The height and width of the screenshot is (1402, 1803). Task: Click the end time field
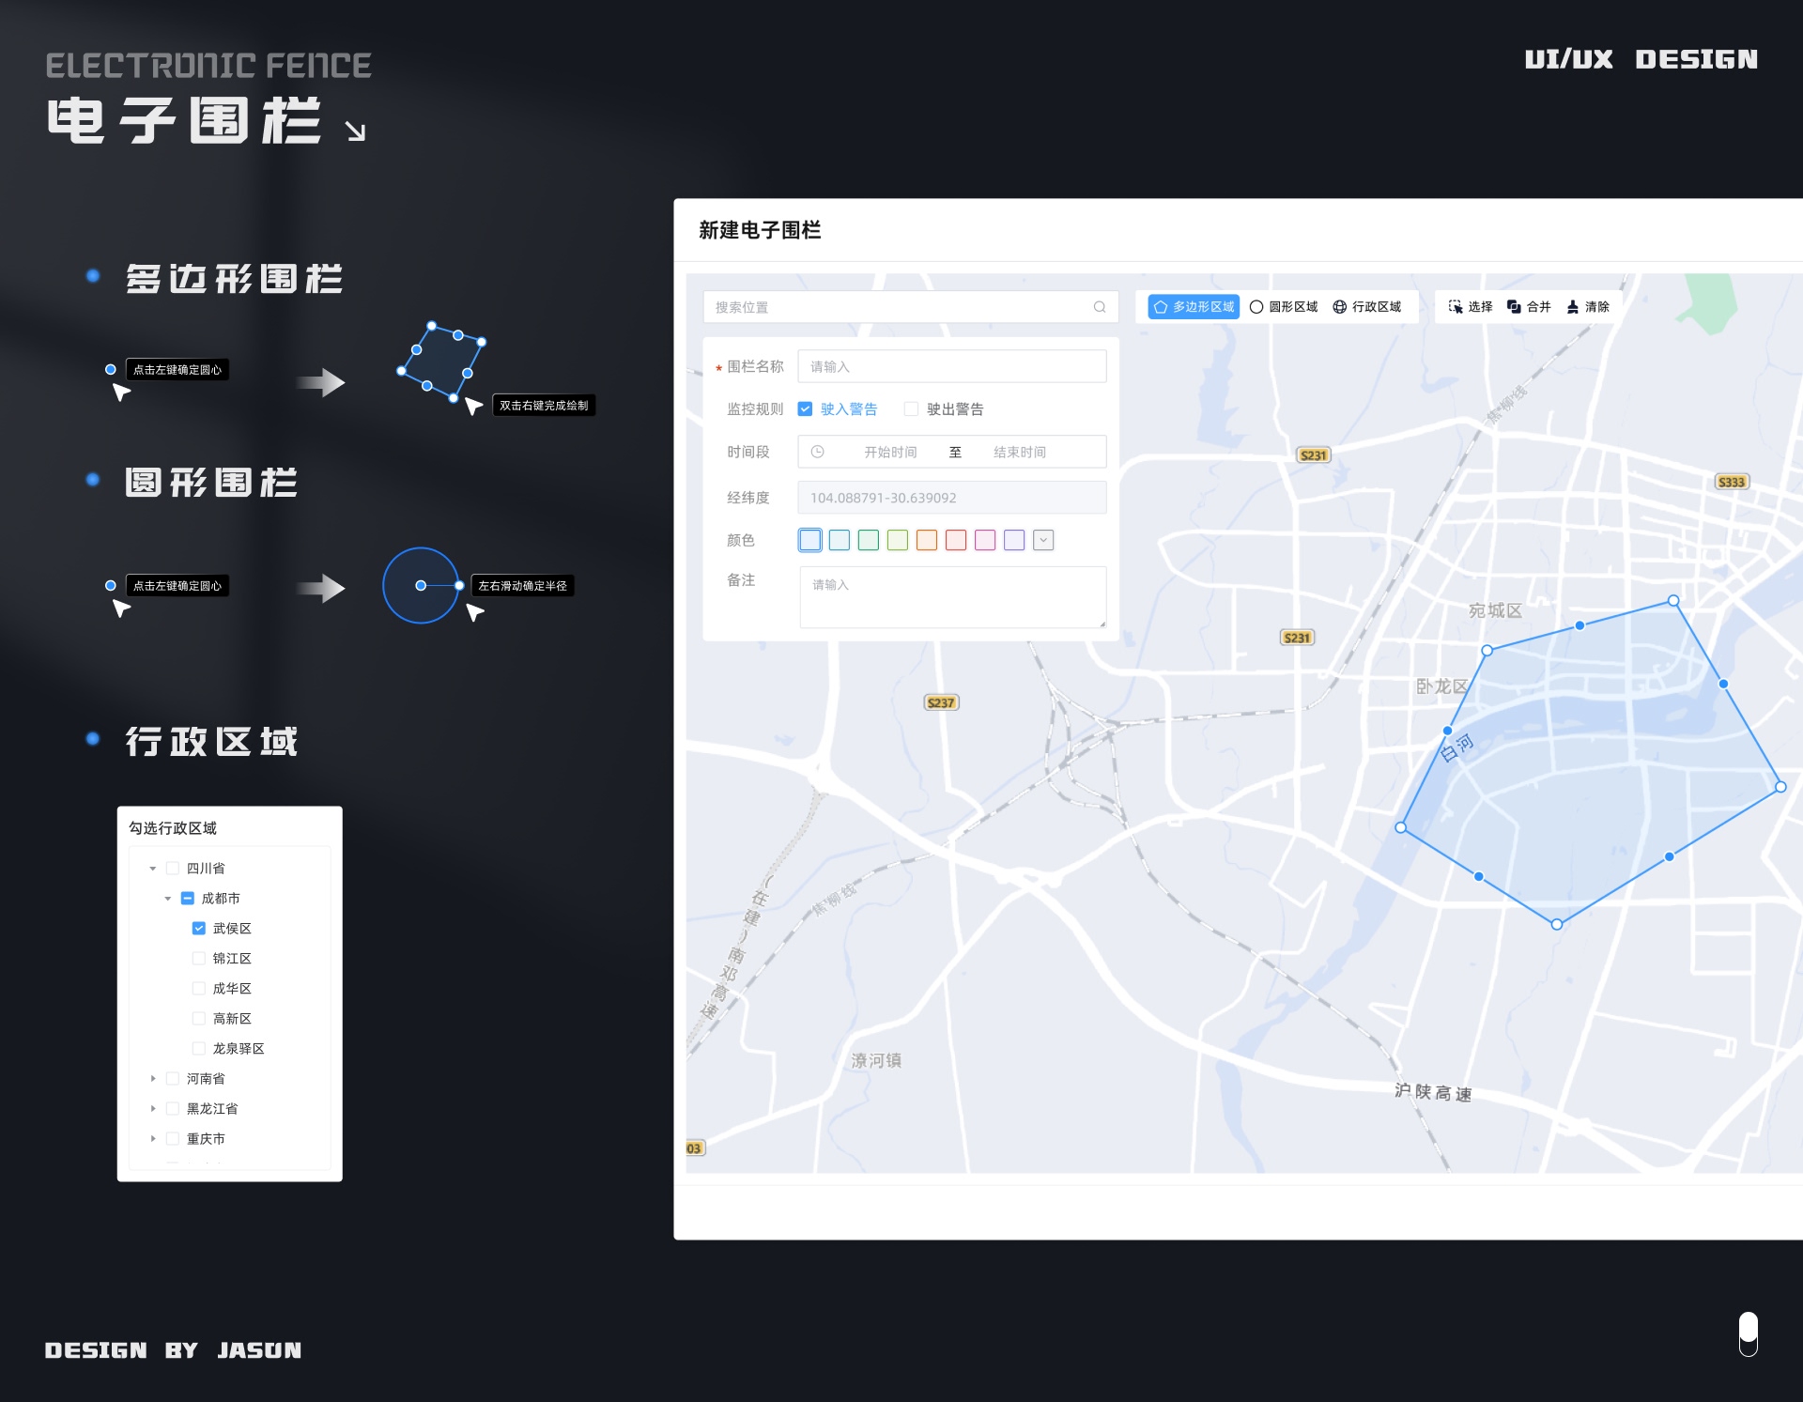(1019, 452)
